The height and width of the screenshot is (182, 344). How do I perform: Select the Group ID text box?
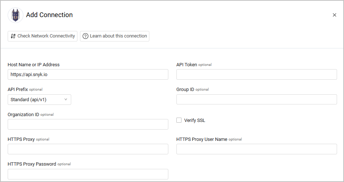(x=256, y=99)
